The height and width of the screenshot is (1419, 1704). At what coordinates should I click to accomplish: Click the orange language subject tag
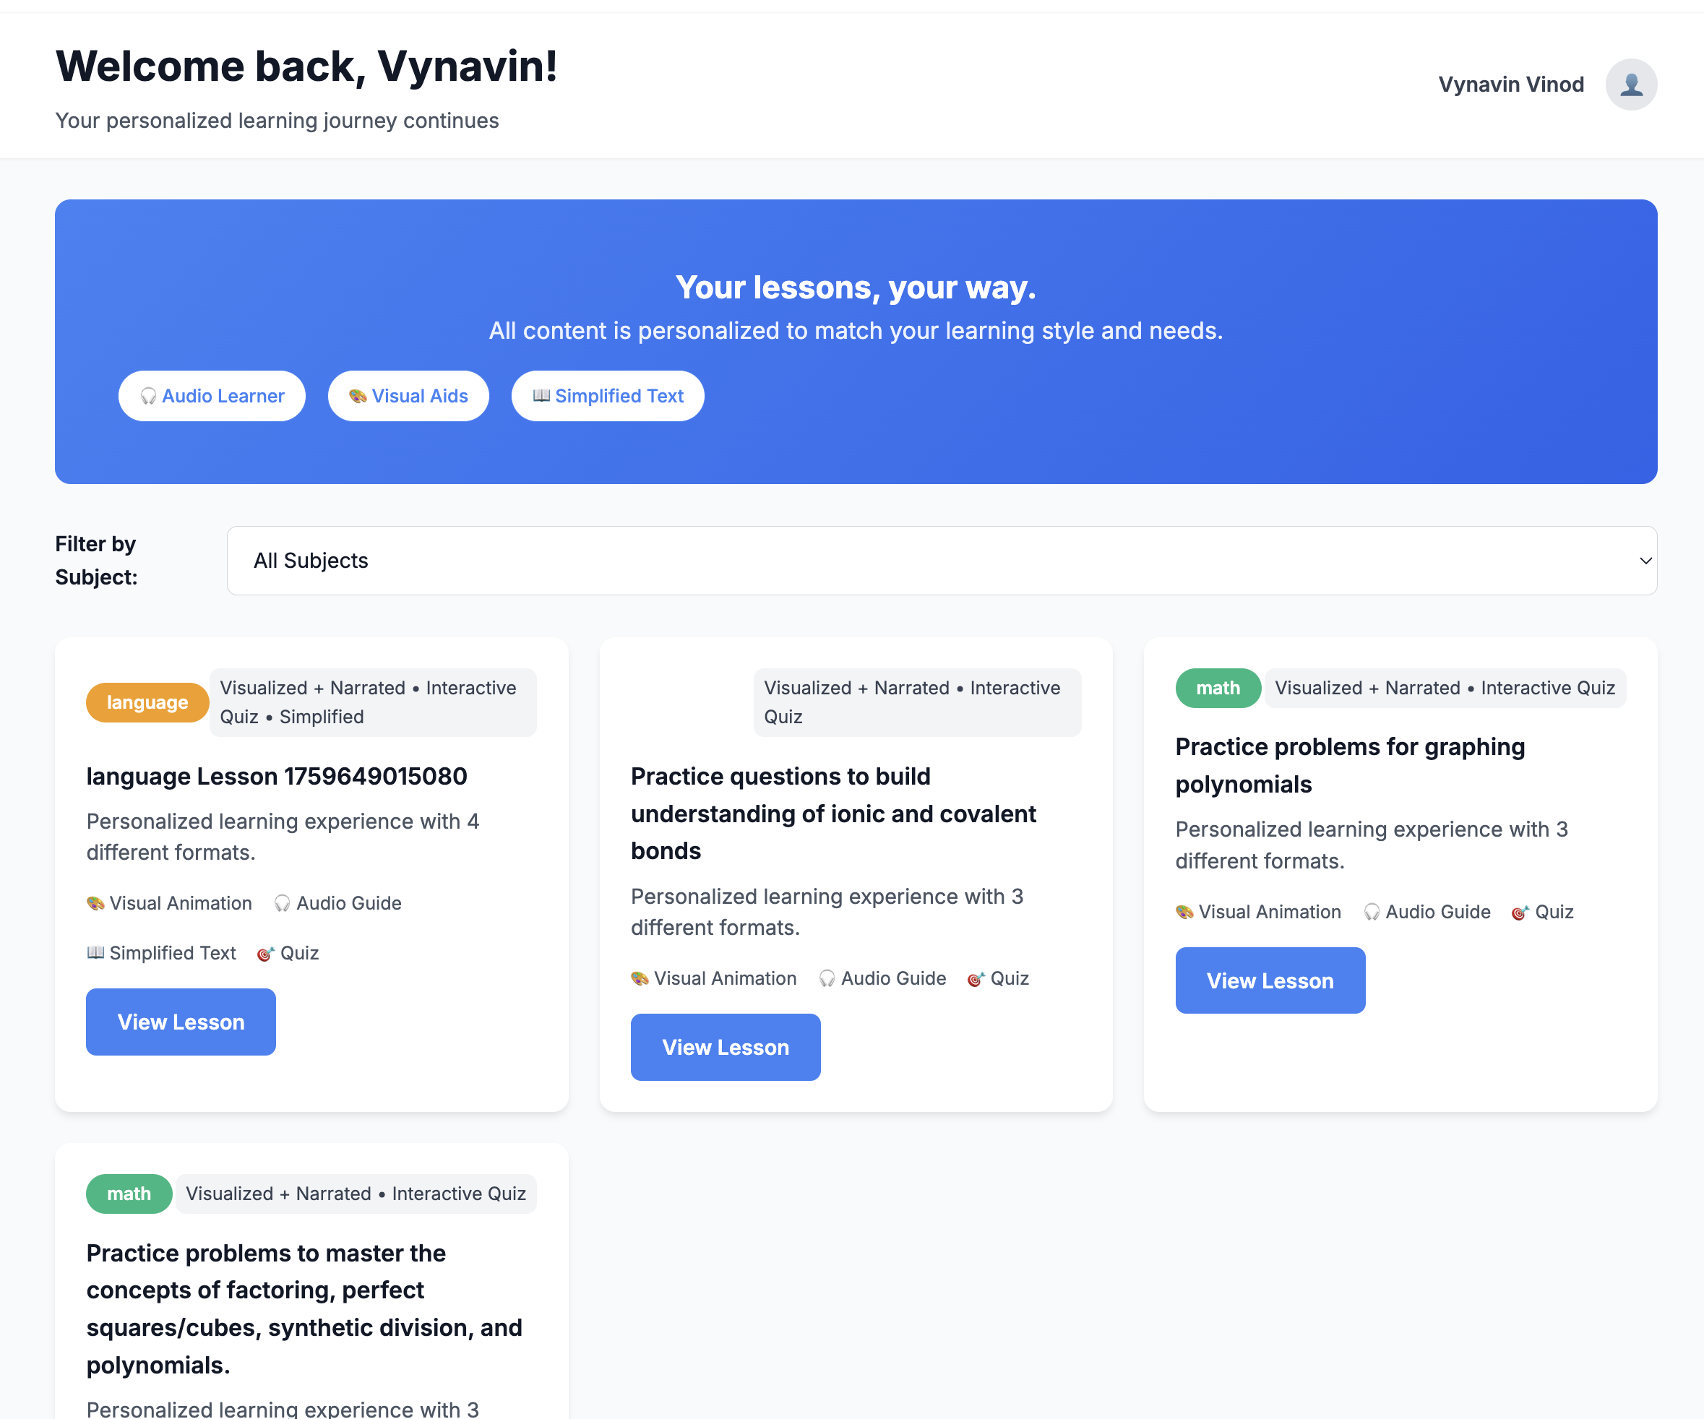[x=147, y=702]
